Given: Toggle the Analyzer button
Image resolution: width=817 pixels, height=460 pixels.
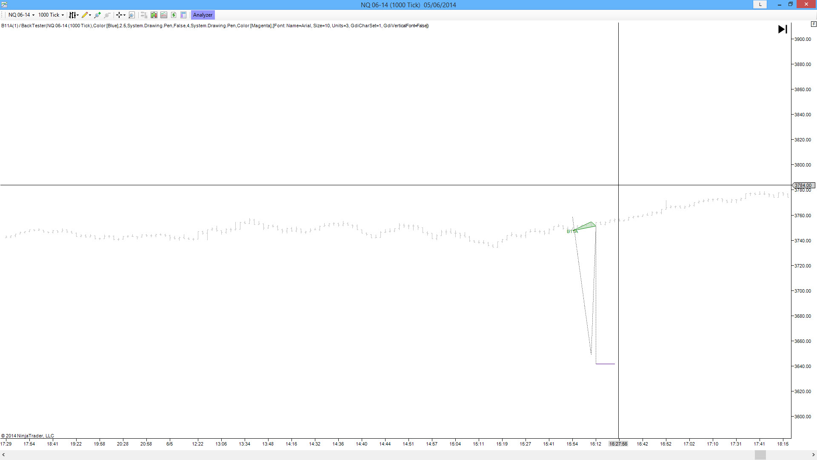Looking at the screenshot, I should pos(203,15).
